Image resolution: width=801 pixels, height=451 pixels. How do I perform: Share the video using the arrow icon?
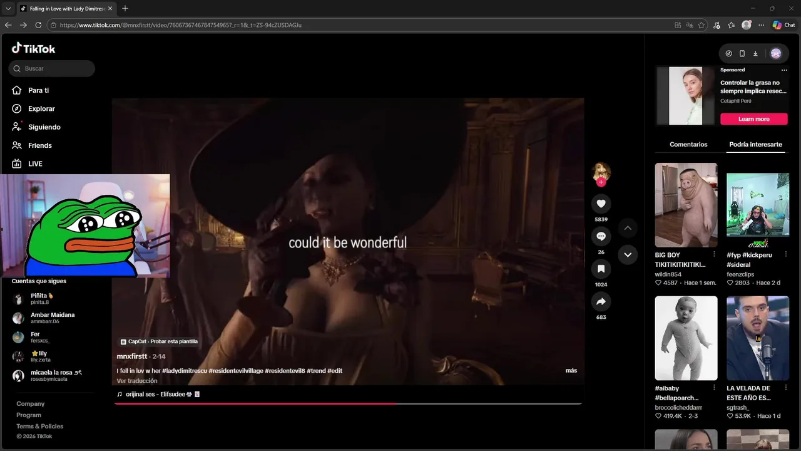coord(601,301)
